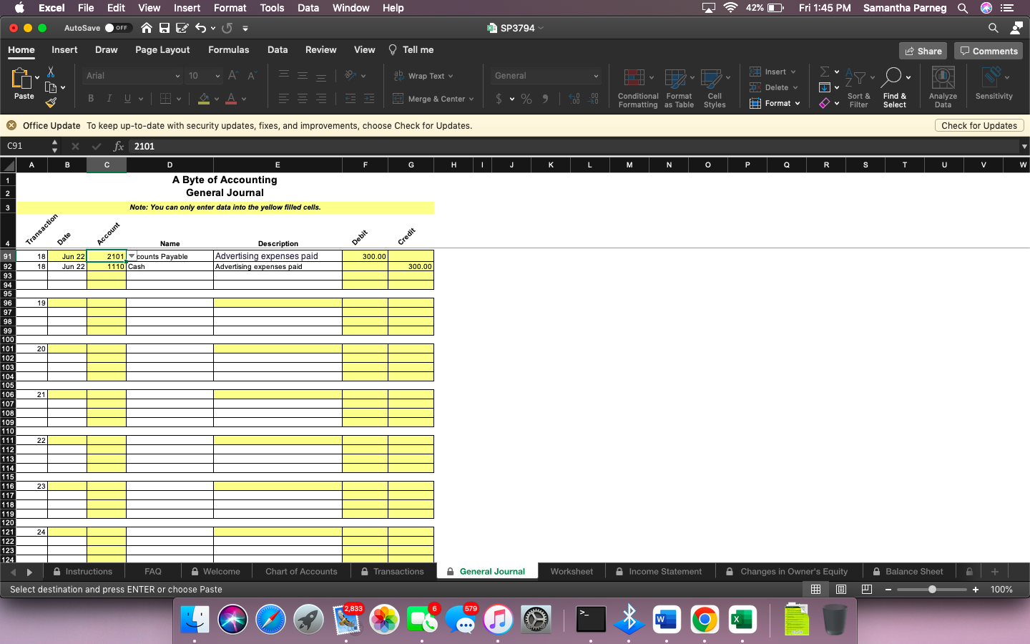Toggle Wrap Text

tap(423, 76)
